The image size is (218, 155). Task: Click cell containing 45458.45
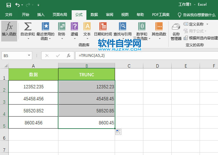(87, 99)
